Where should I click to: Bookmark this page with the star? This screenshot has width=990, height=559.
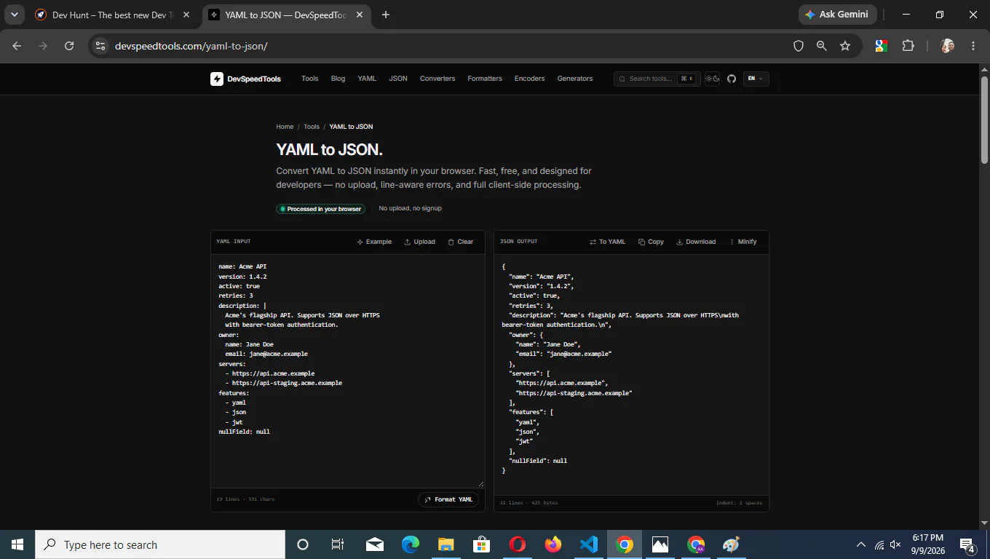(845, 46)
